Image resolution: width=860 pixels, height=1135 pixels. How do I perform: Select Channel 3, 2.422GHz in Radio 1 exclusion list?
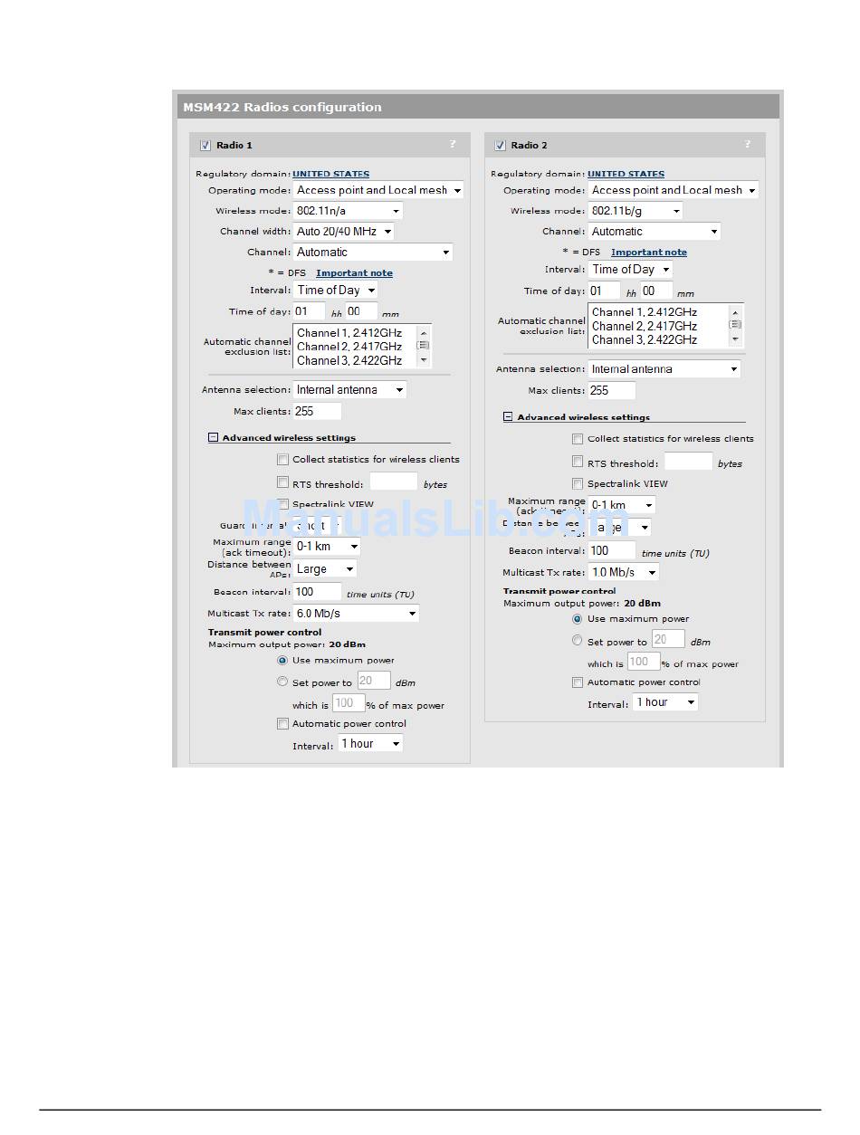tap(349, 360)
